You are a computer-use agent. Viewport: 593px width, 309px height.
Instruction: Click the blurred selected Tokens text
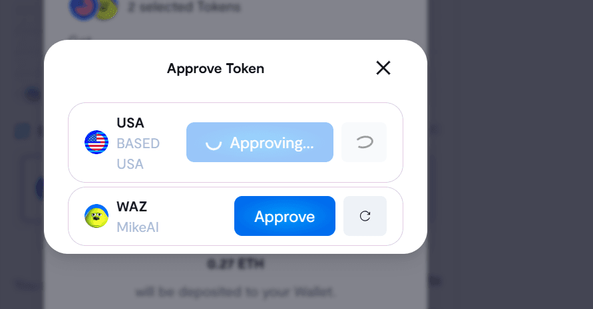click(184, 7)
